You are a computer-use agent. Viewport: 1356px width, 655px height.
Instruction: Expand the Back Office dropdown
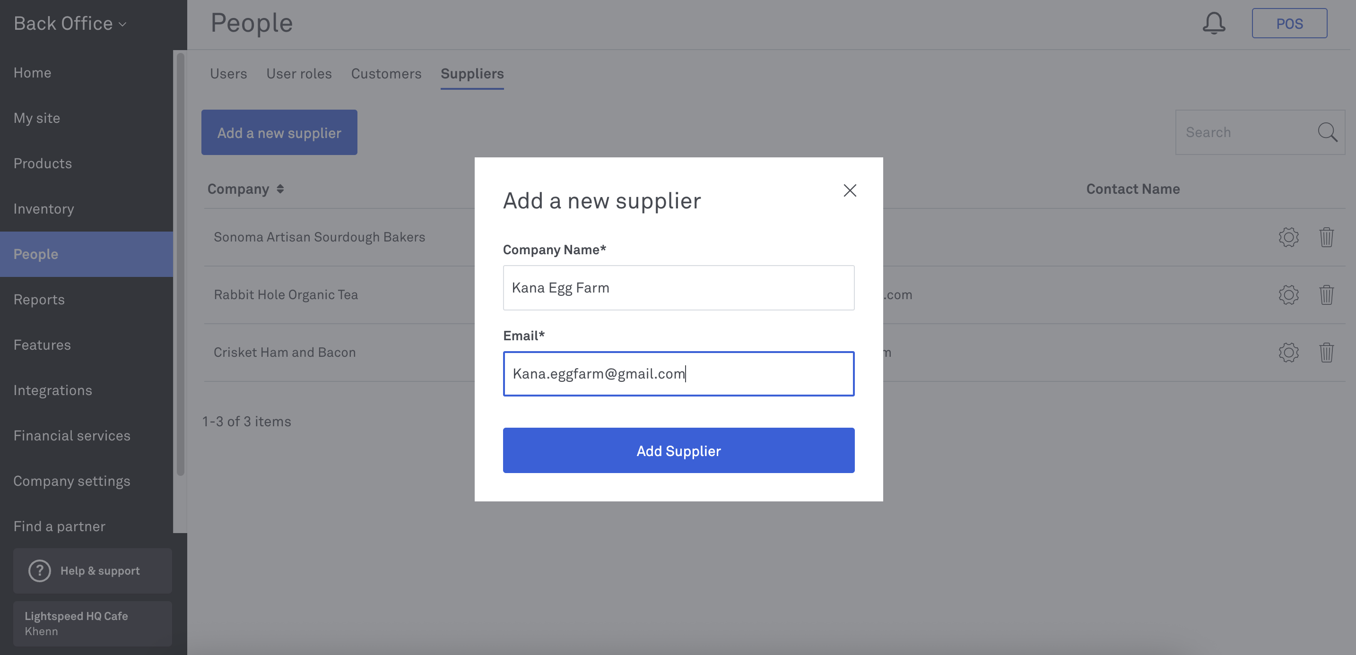pos(70,24)
